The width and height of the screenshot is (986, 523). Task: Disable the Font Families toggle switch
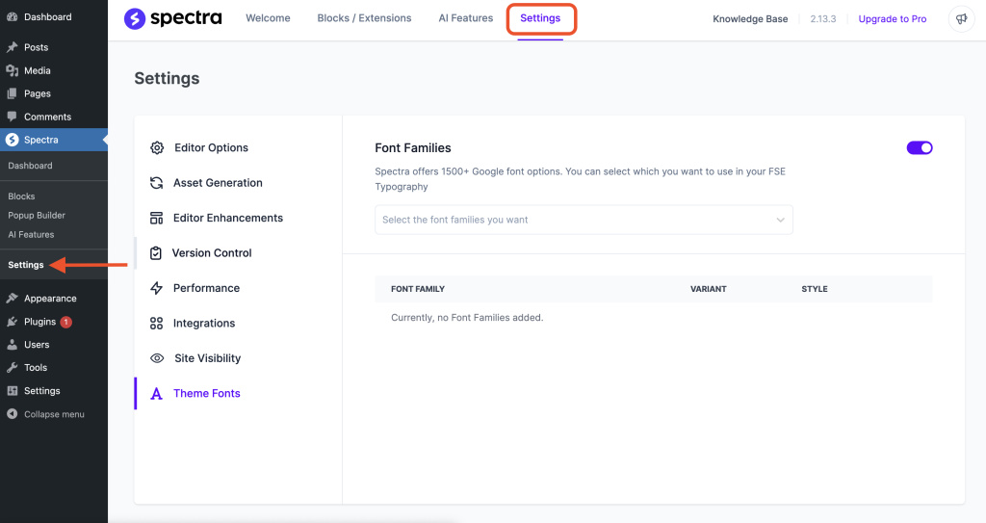pos(919,147)
